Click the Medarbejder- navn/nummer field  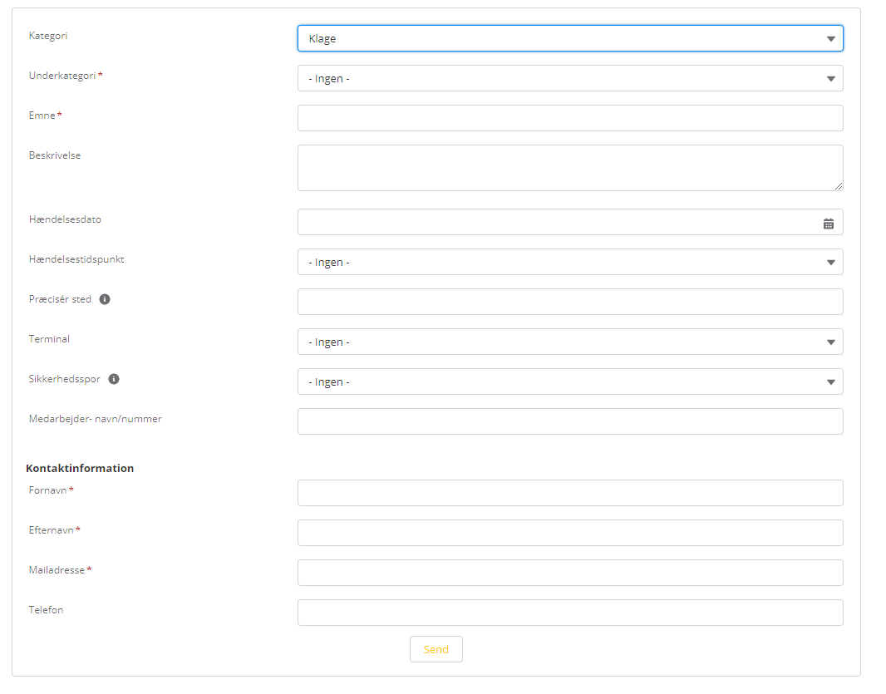point(569,421)
